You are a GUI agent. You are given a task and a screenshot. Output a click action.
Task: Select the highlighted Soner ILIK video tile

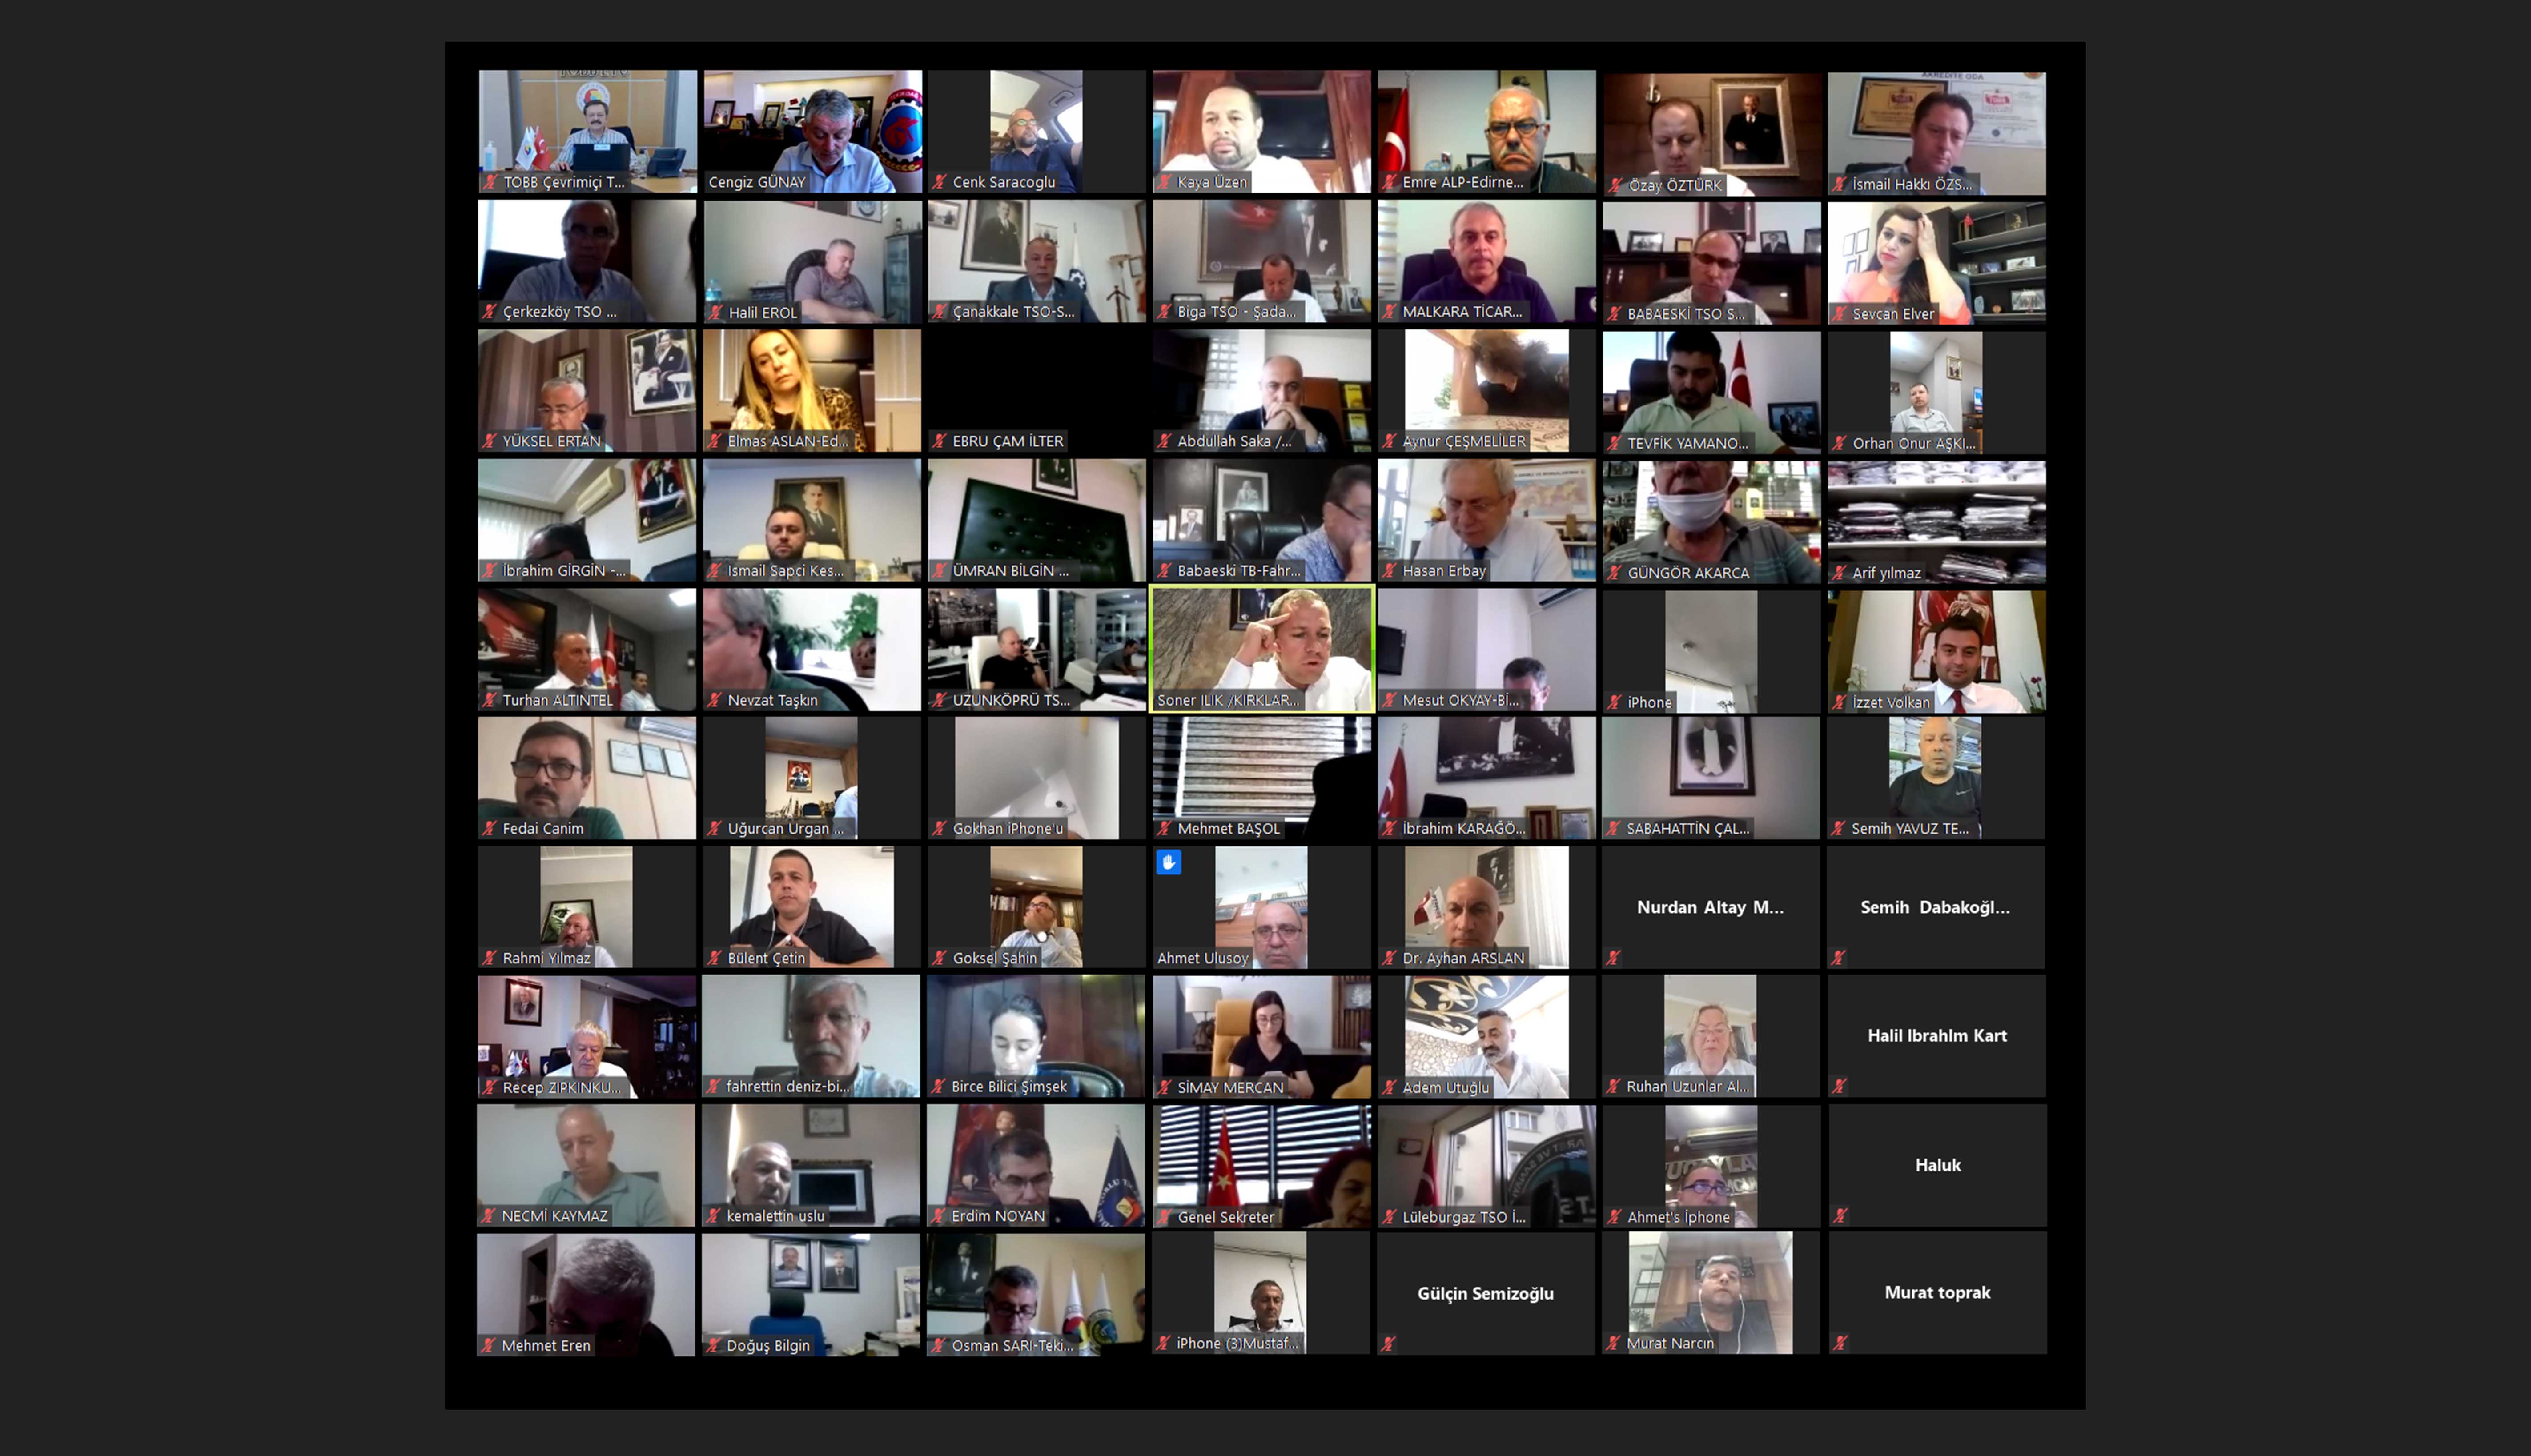1262,649
